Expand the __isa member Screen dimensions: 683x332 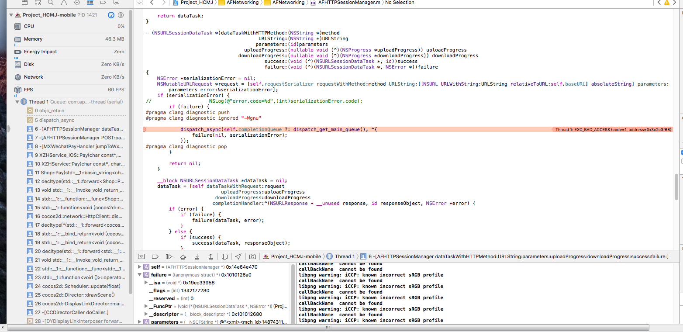146,283
